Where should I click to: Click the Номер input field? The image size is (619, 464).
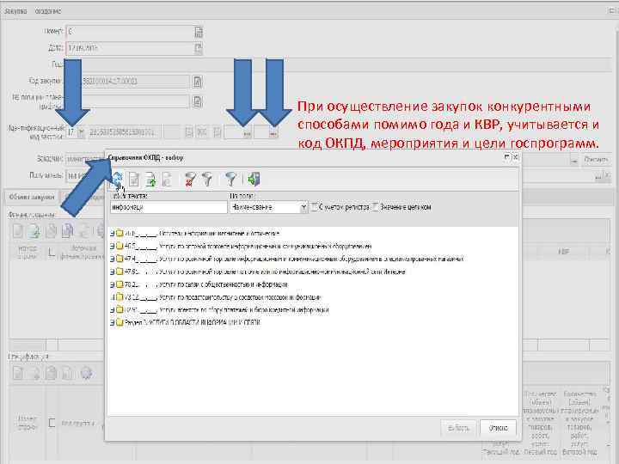tap(131, 32)
